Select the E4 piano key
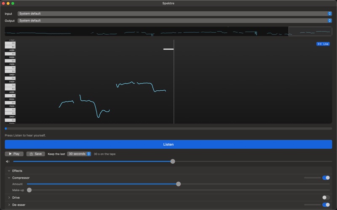This screenshot has height=210, width=337. [10, 71]
